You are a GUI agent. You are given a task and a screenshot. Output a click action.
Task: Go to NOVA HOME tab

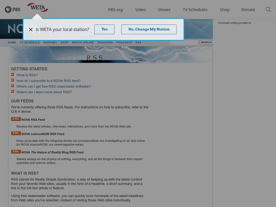point(12,42)
